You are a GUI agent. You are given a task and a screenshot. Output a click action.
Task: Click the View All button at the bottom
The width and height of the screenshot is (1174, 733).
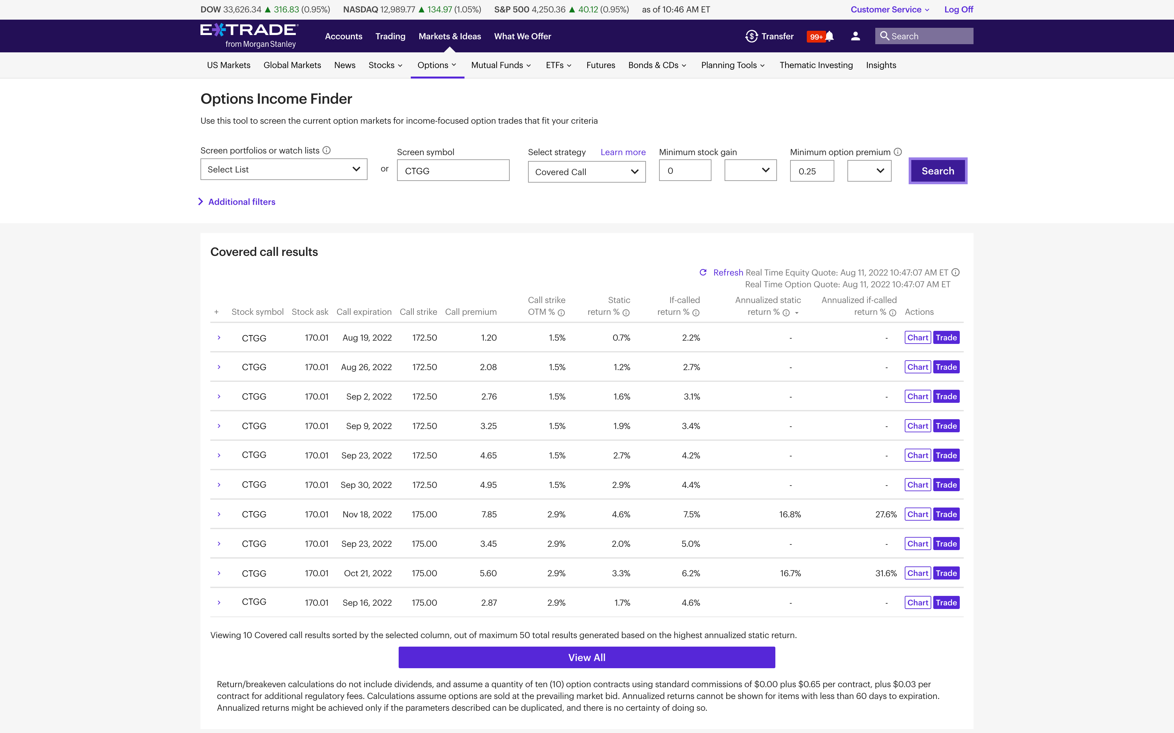click(x=587, y=657)
